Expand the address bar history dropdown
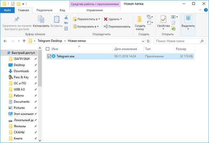 click(143, 41)
